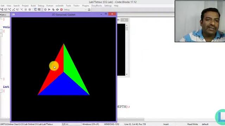Open the Debug menu

pyautogui.click(x=41, y=6)
